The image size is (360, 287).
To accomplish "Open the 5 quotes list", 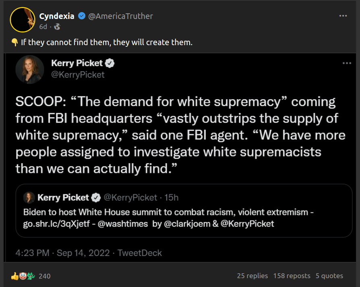I will coord(329,276).
